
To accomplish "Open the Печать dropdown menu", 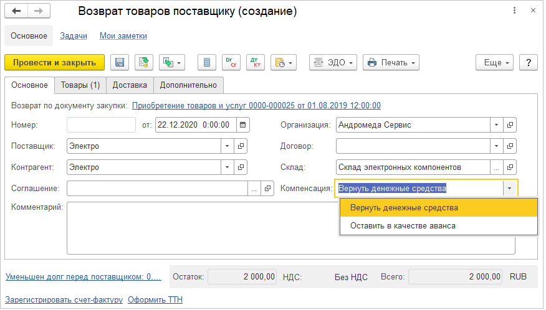I will [391, 62].
